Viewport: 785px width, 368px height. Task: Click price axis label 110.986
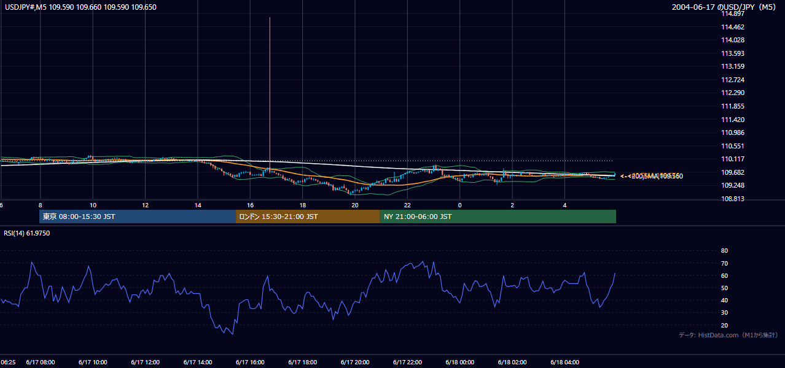[x=732, y=132]
